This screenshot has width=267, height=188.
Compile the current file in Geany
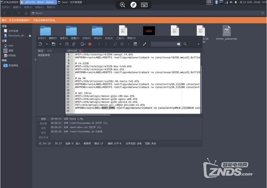click(115, 44)
